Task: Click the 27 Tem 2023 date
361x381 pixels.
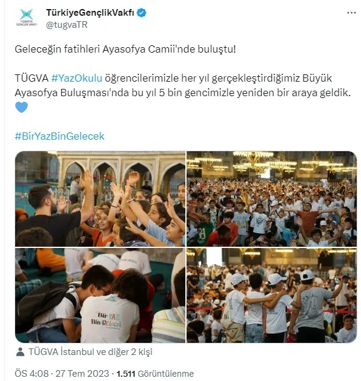Action: coord(82,374)
